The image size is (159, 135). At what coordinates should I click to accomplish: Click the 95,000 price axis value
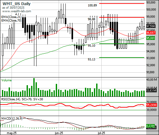click(151, 44)
